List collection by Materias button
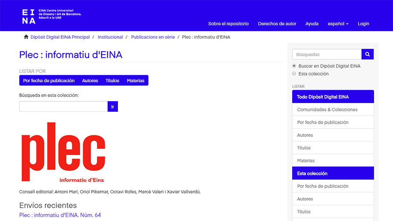This screenshot has height=221, width=393. pos(136,81)
